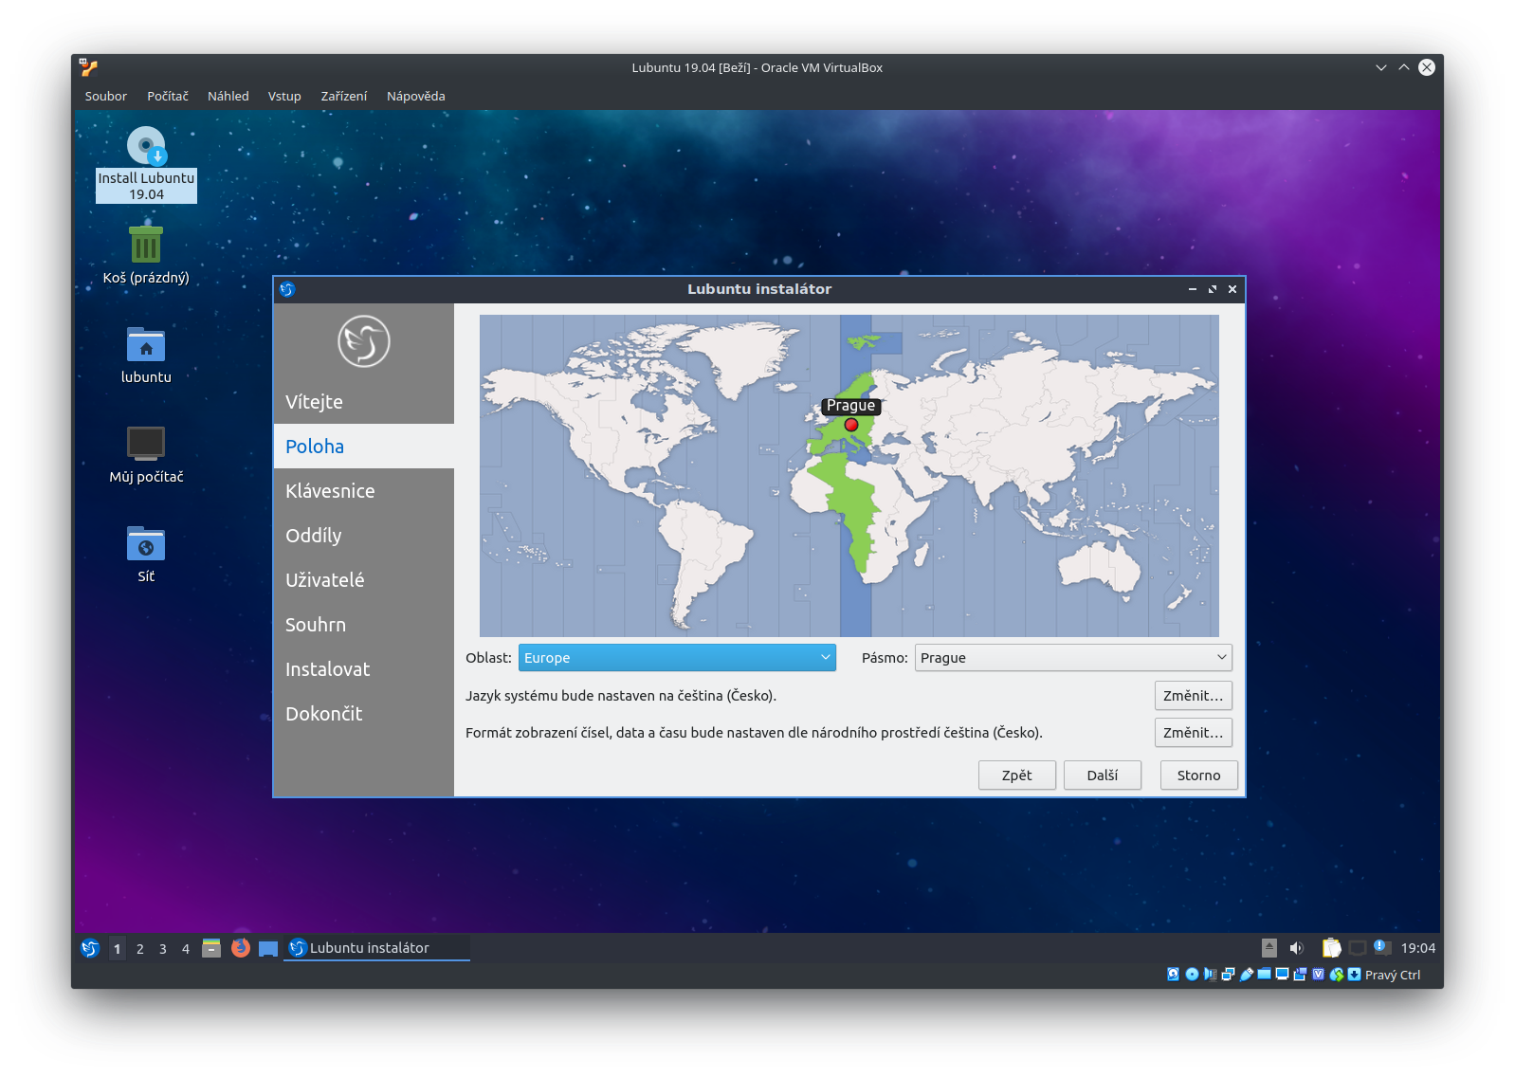This screenshot has height=1077, width=1515.
Task: Switch to virtual desktop 4
Action: click(186, 948)
